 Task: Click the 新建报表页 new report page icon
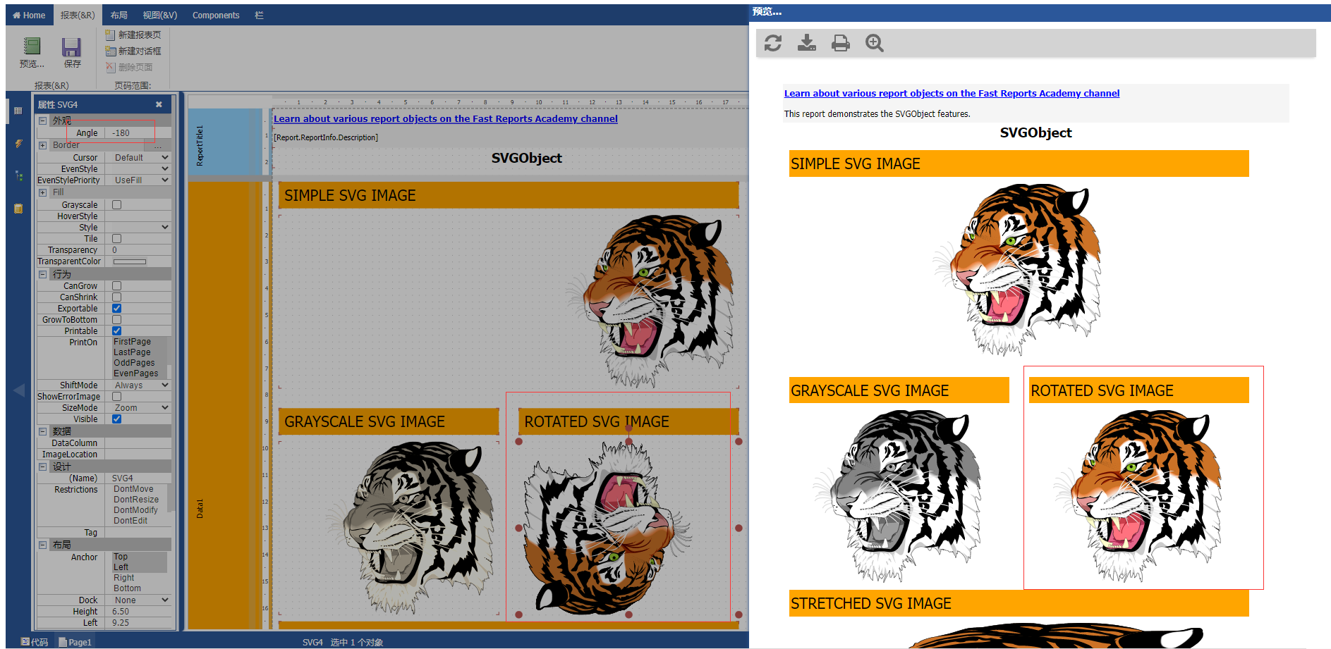point(110,35)
